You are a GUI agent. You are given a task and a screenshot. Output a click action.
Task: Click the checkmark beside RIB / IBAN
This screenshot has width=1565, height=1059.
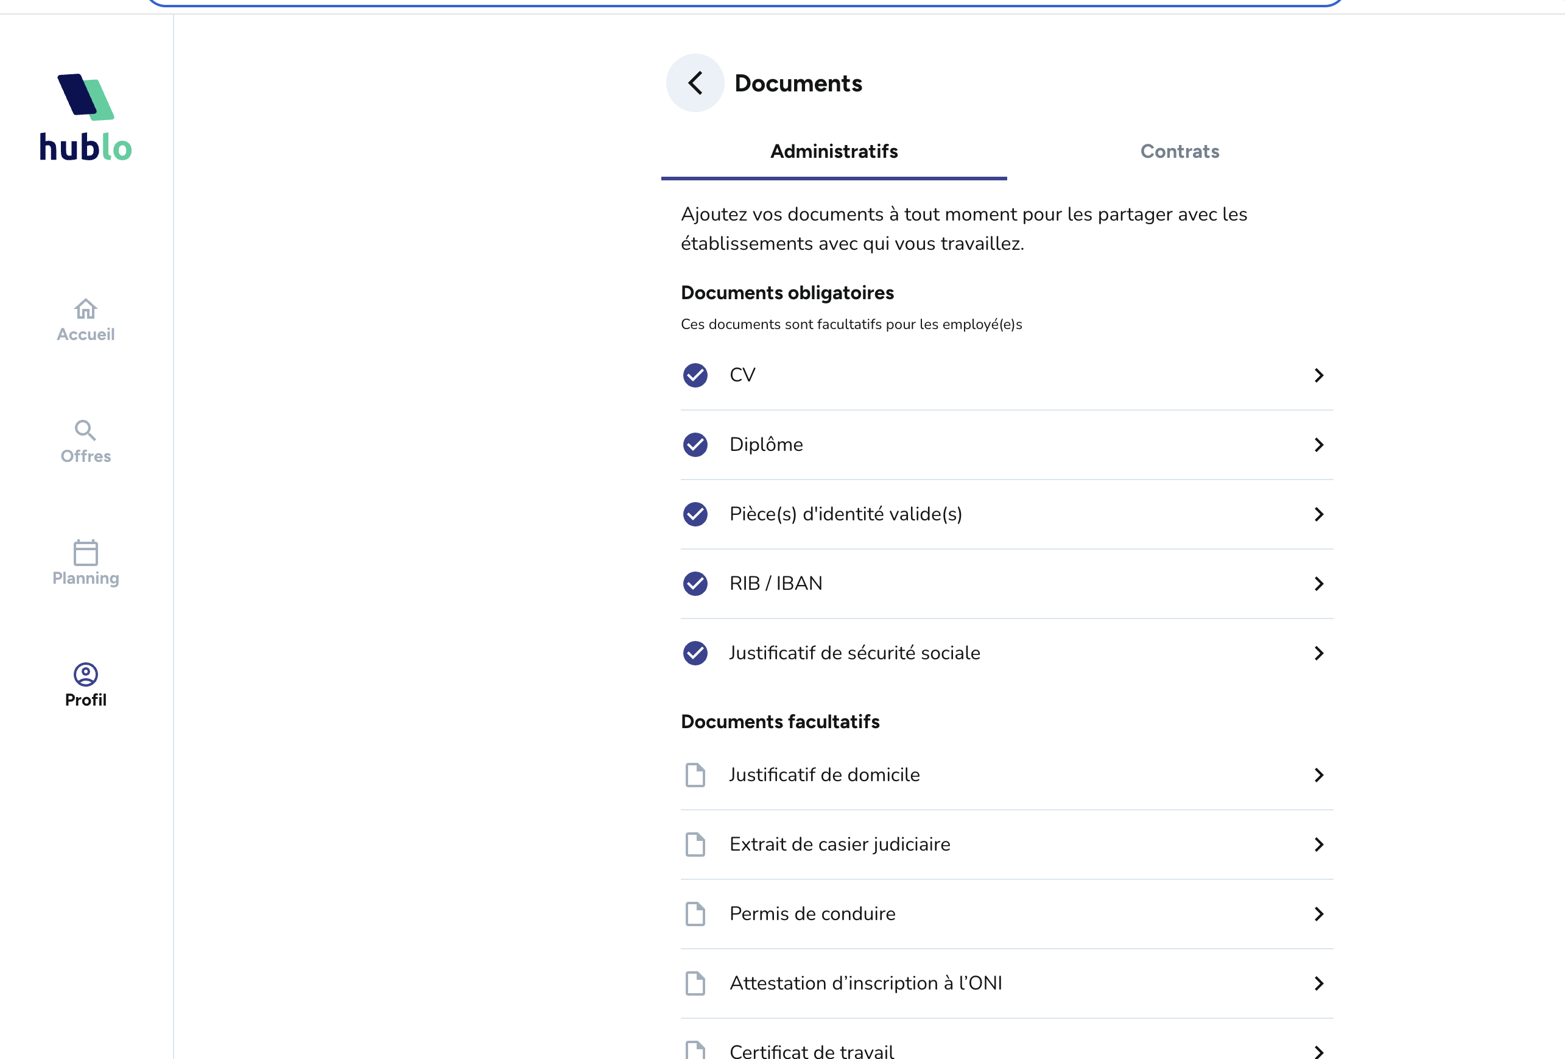click(695, 583)
